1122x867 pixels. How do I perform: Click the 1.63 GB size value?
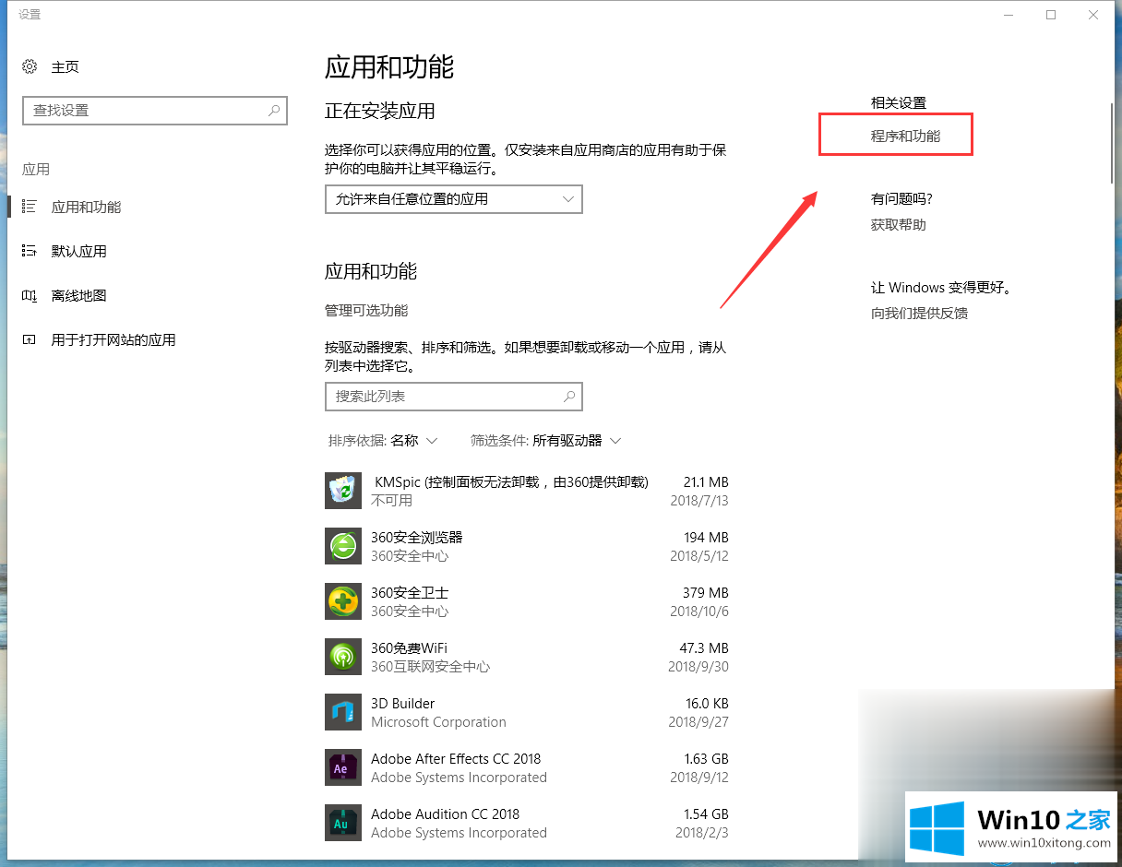(706, 759)
